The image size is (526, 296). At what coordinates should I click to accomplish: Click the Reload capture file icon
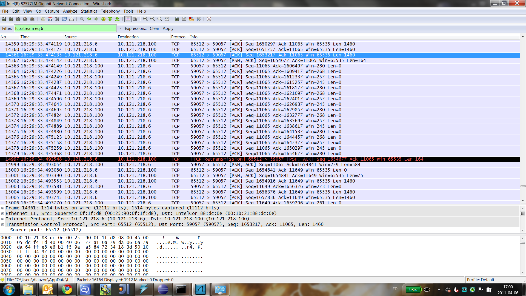[64, 19]
